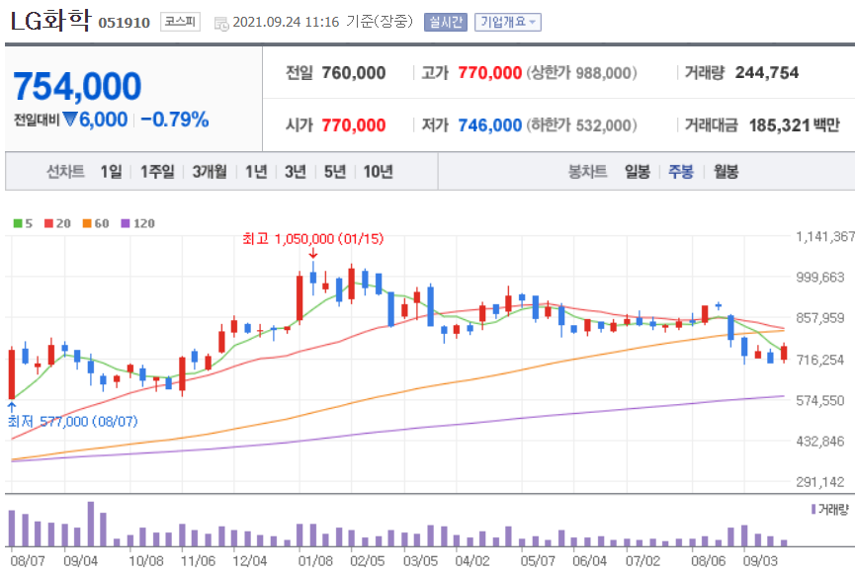Switch to 월봉 monthly candle chart

pos(726,172)
